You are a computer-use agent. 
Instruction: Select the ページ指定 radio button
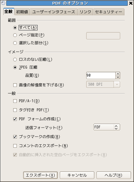pyautogui.click(x=15, y=35)
